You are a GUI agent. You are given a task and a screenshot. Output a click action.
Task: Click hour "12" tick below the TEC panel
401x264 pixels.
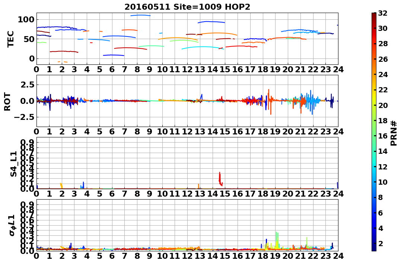coord(187,69)
